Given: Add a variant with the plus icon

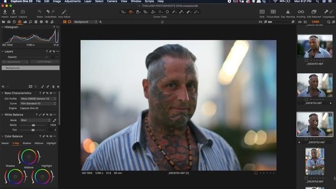Looking at the screenshot, I should (x=100, y=22).
